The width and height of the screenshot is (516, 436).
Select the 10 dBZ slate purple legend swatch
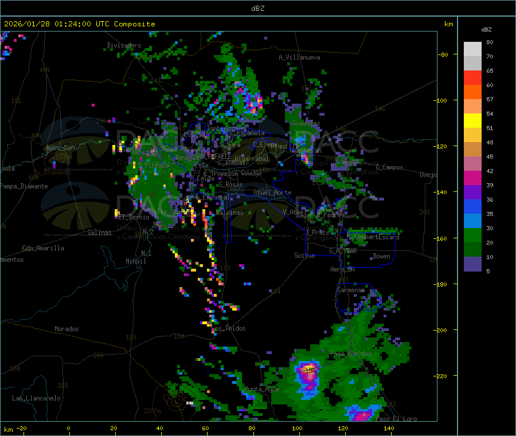click(x=472, y=264)
